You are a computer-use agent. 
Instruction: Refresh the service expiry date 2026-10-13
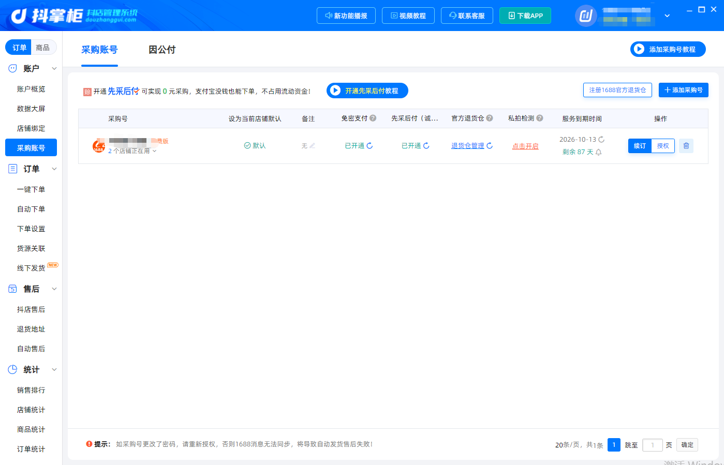tap(601, 140)
